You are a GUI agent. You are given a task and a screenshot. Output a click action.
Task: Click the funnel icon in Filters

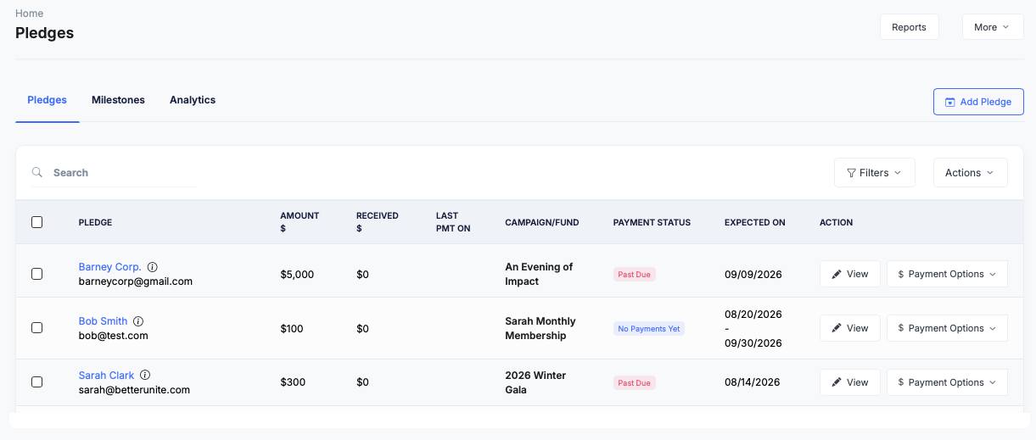point(851,173)
